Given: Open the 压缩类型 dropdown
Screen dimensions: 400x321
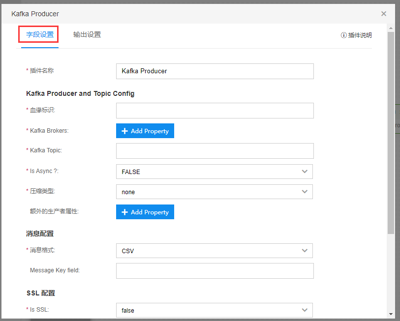Looking at the screenshot, I should click(215, 192).
